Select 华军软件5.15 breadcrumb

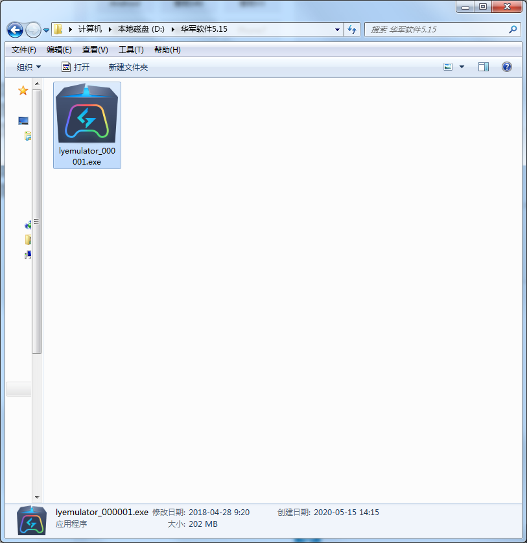point(204,29)
